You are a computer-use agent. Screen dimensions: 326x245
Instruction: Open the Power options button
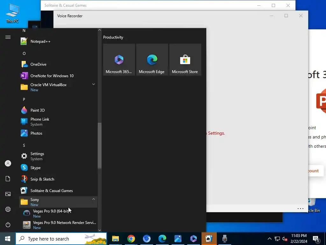8,225
